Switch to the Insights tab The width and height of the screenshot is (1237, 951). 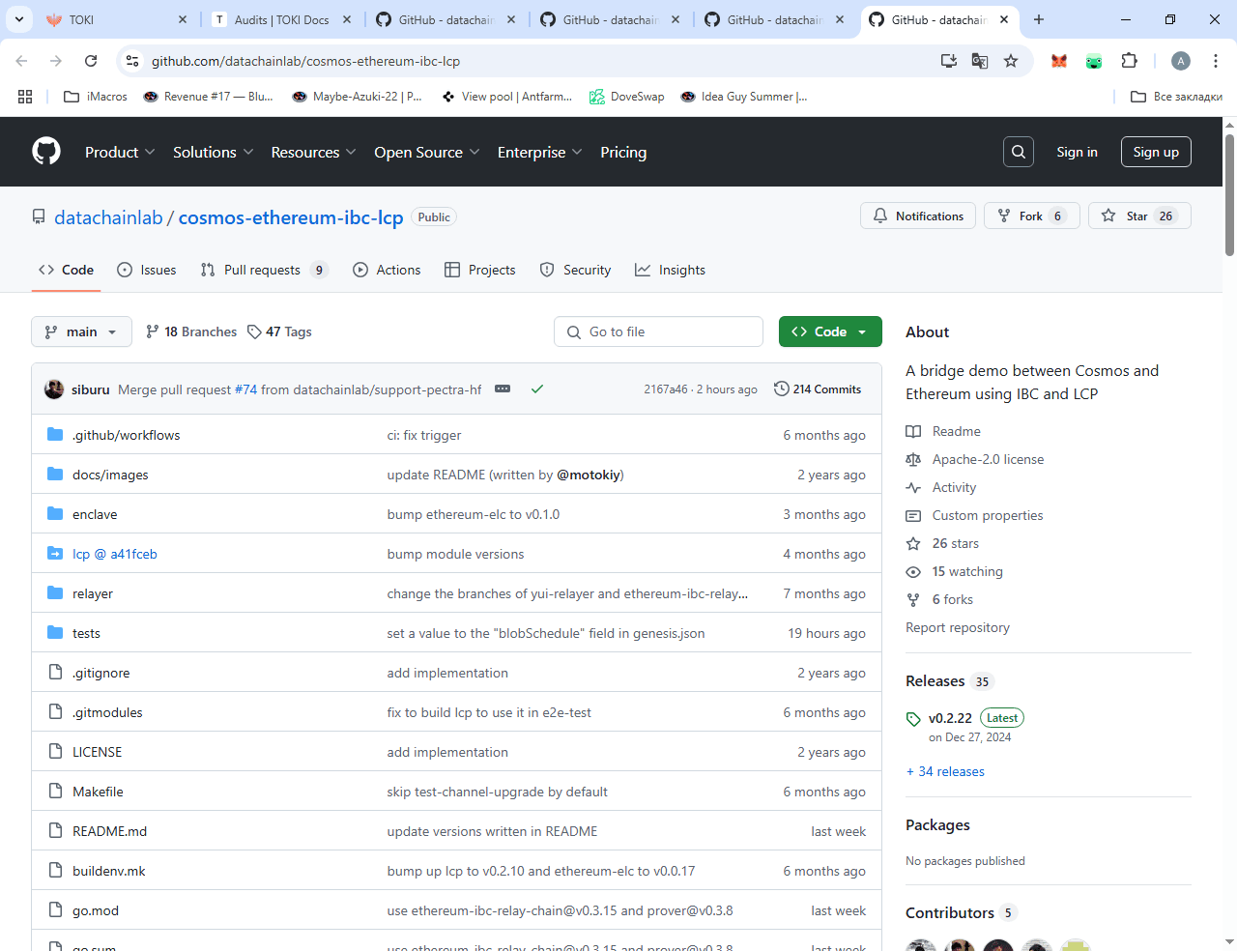point(670,270)
